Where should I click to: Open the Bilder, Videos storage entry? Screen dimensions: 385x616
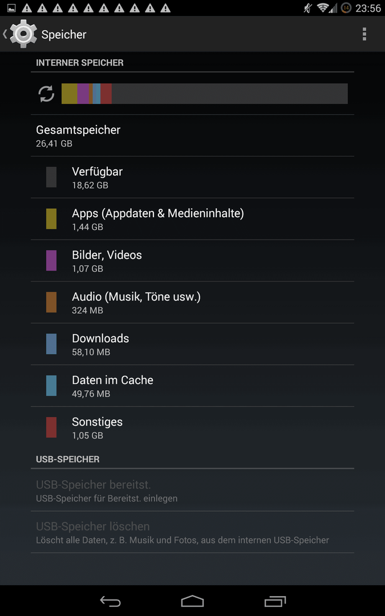[x=193, y=261]
